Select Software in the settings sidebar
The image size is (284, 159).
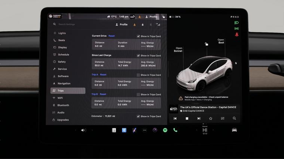pyautogui.click(x=63, y=76)
